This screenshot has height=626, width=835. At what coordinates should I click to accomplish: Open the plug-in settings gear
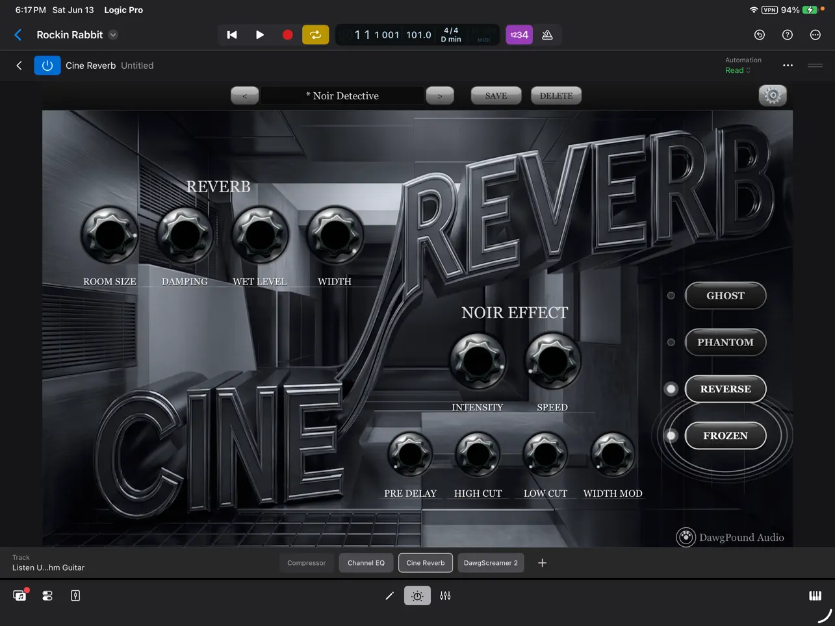click(x=773, y=95)
